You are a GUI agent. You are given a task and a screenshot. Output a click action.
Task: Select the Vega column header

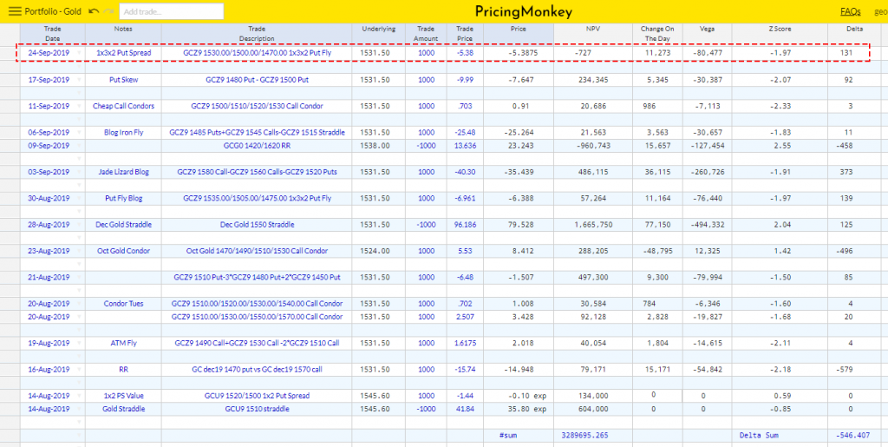[708, 34]
